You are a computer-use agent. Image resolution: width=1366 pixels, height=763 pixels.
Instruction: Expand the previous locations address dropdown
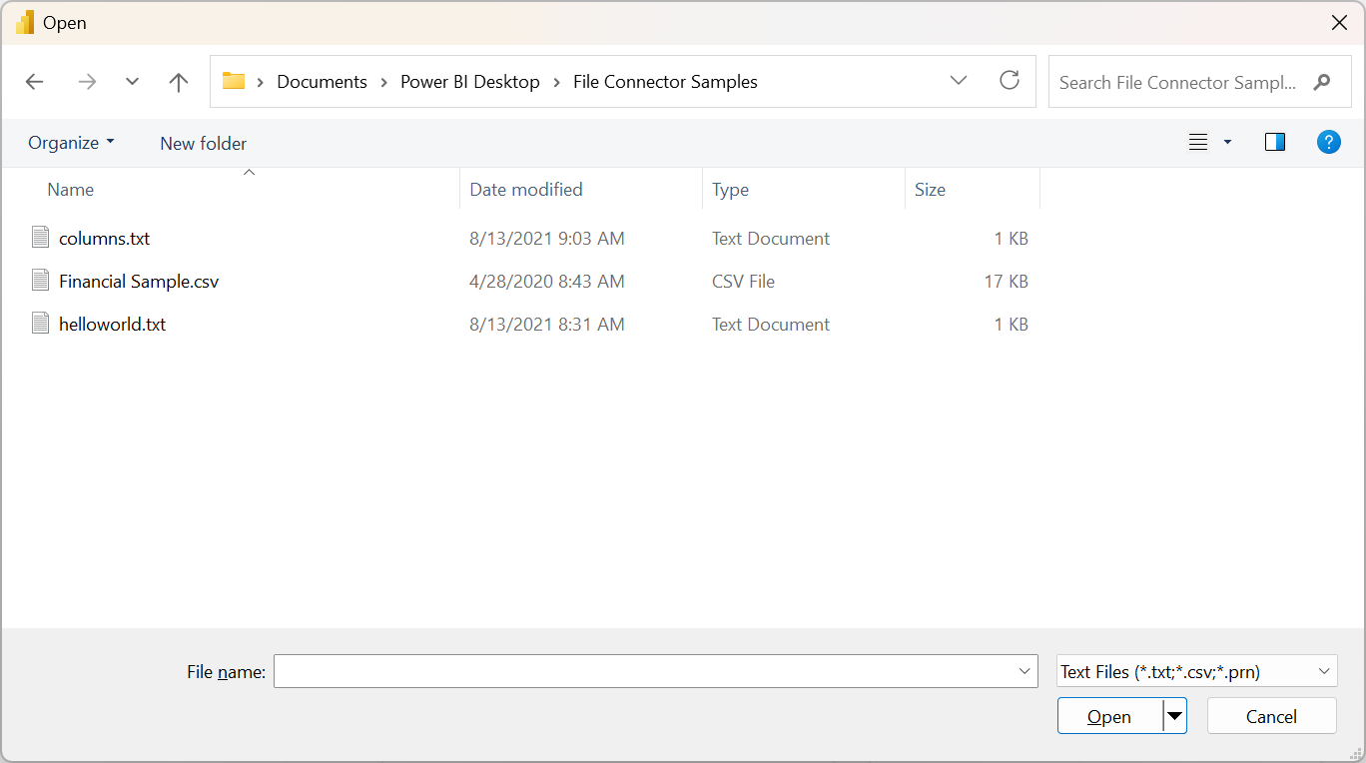pyautogui.click(x=959, y=81)
